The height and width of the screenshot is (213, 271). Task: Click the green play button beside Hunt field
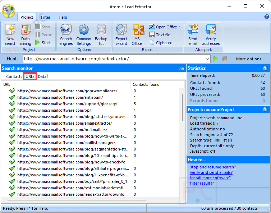coord(215,59)
